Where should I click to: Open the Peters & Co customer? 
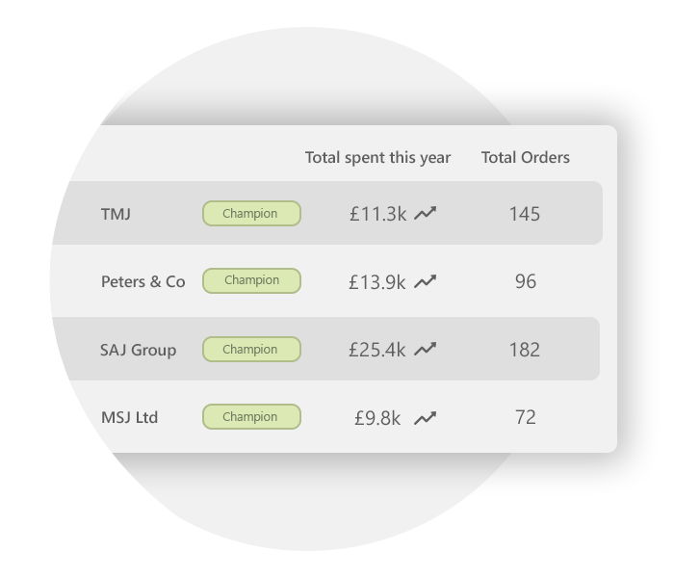pyautogui.click(x=143, y=281)
